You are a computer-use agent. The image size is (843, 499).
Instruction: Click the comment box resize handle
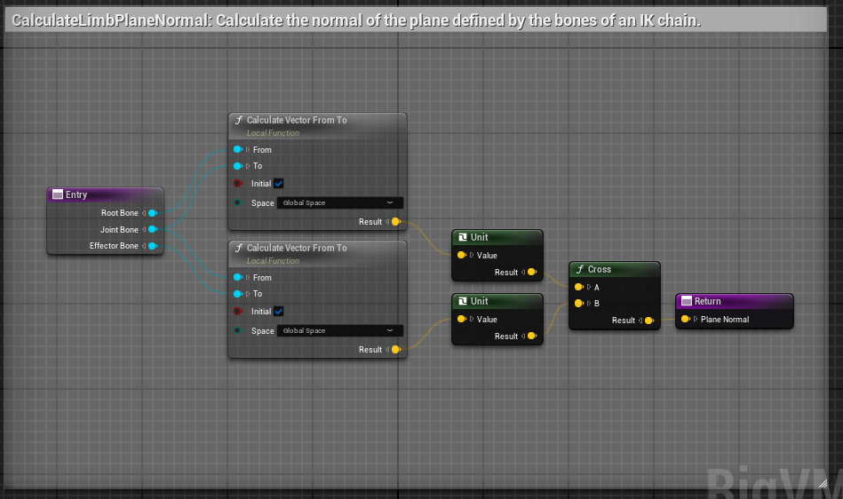(823, 483)
